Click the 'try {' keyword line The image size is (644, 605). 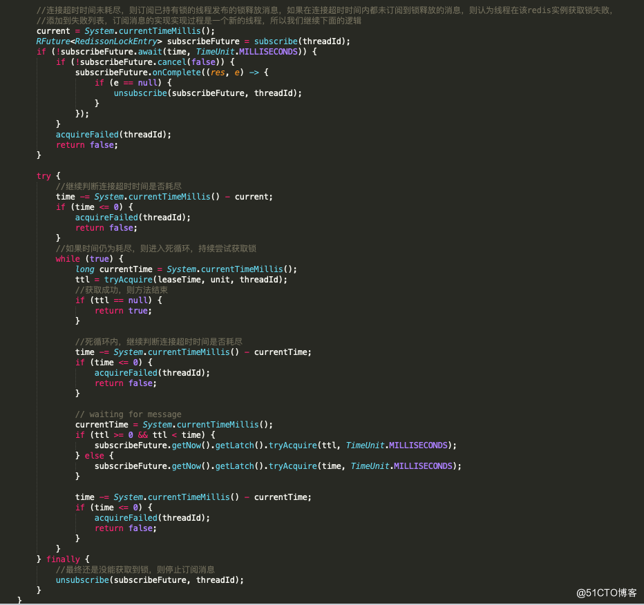coord(48,176)
